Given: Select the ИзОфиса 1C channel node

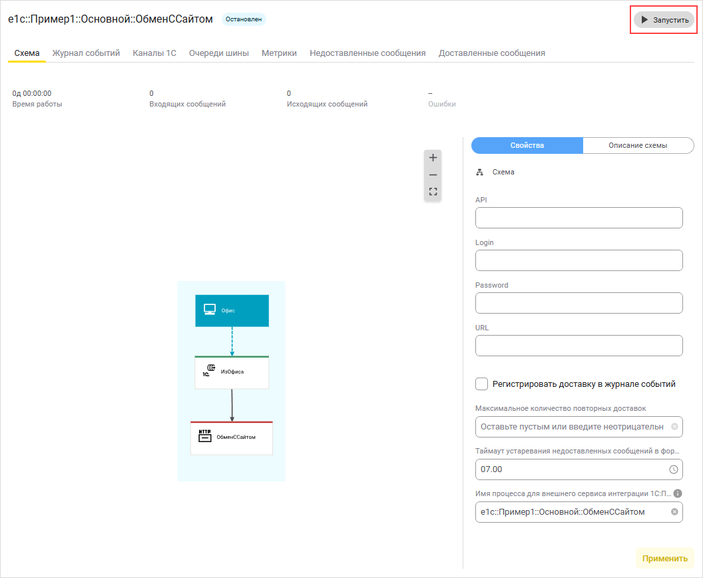Looking at the screenshot, I should (232, 372).
